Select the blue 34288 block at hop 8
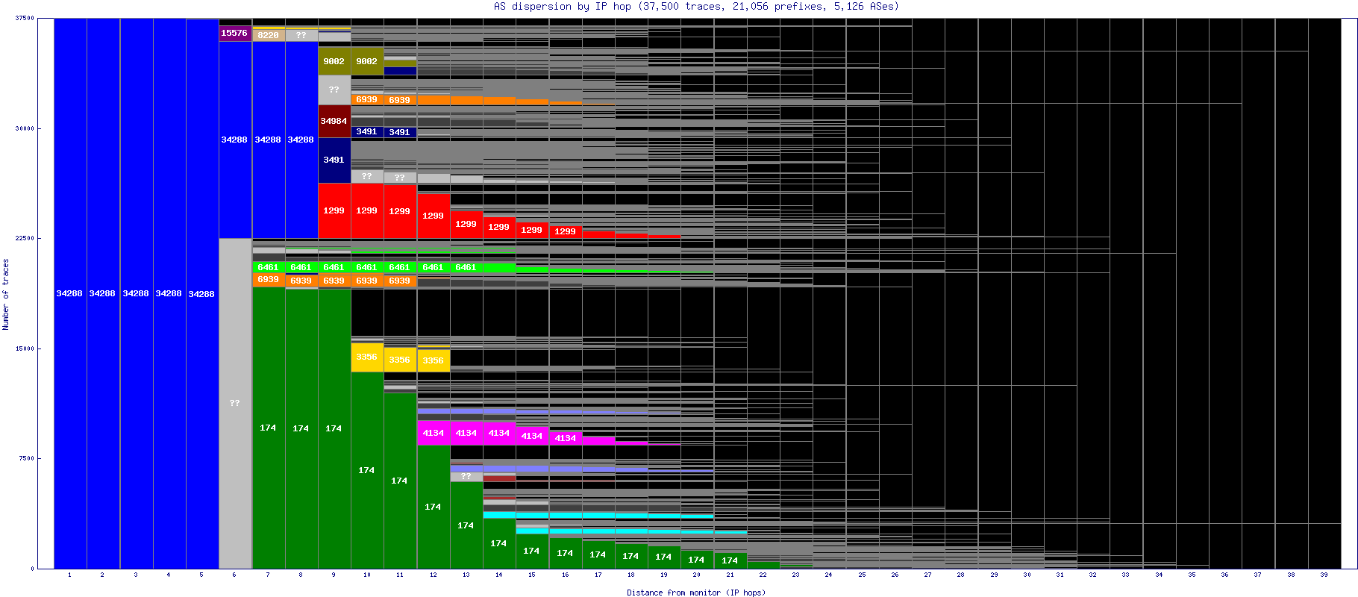 pos(301,140)
